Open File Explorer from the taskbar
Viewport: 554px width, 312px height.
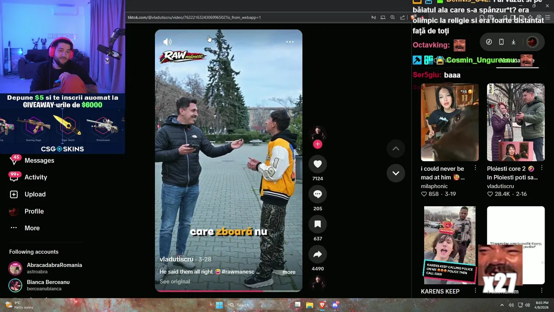tap(309, 305)
